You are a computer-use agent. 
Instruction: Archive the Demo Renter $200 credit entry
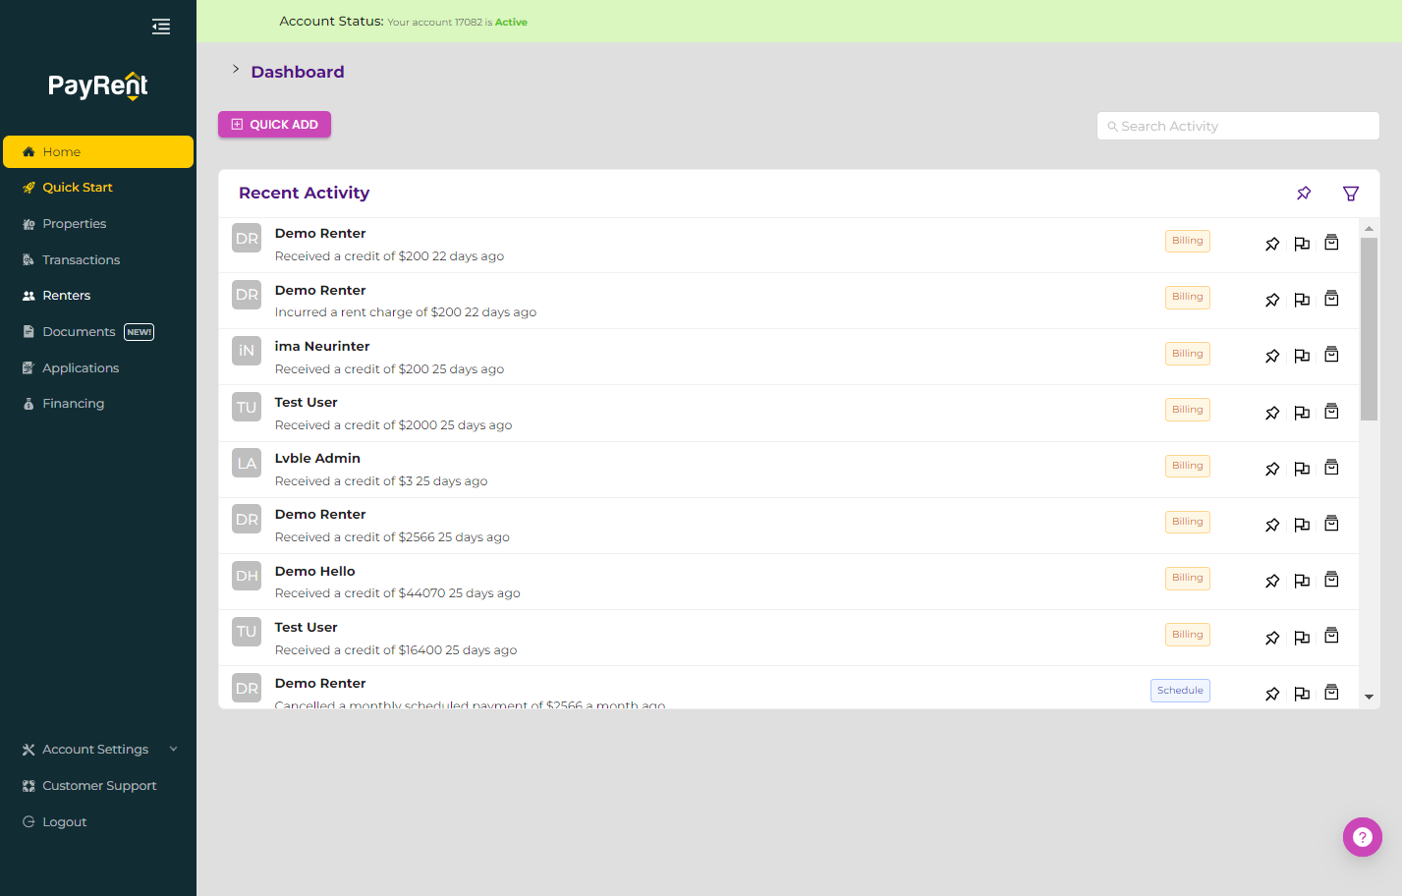1331,243
